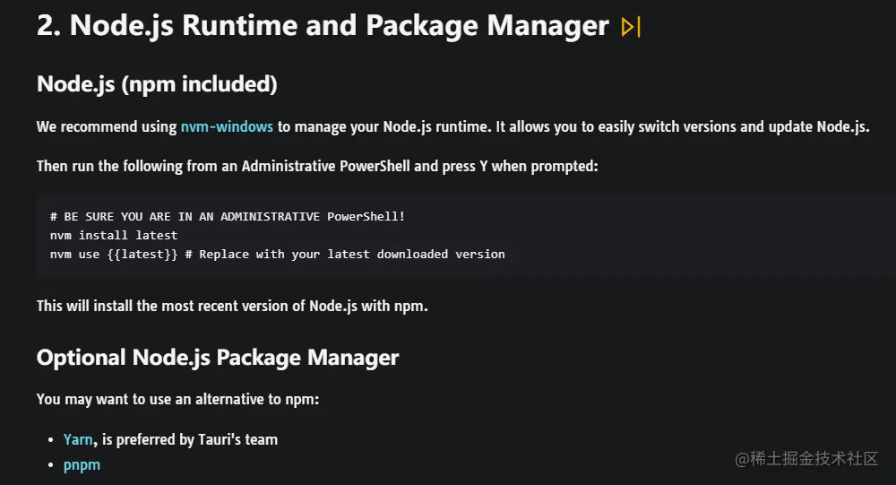Viewport: 896px width, 485px height.
Task: Click the "You may want to use an alternative" text
Action: click(177, 399)
